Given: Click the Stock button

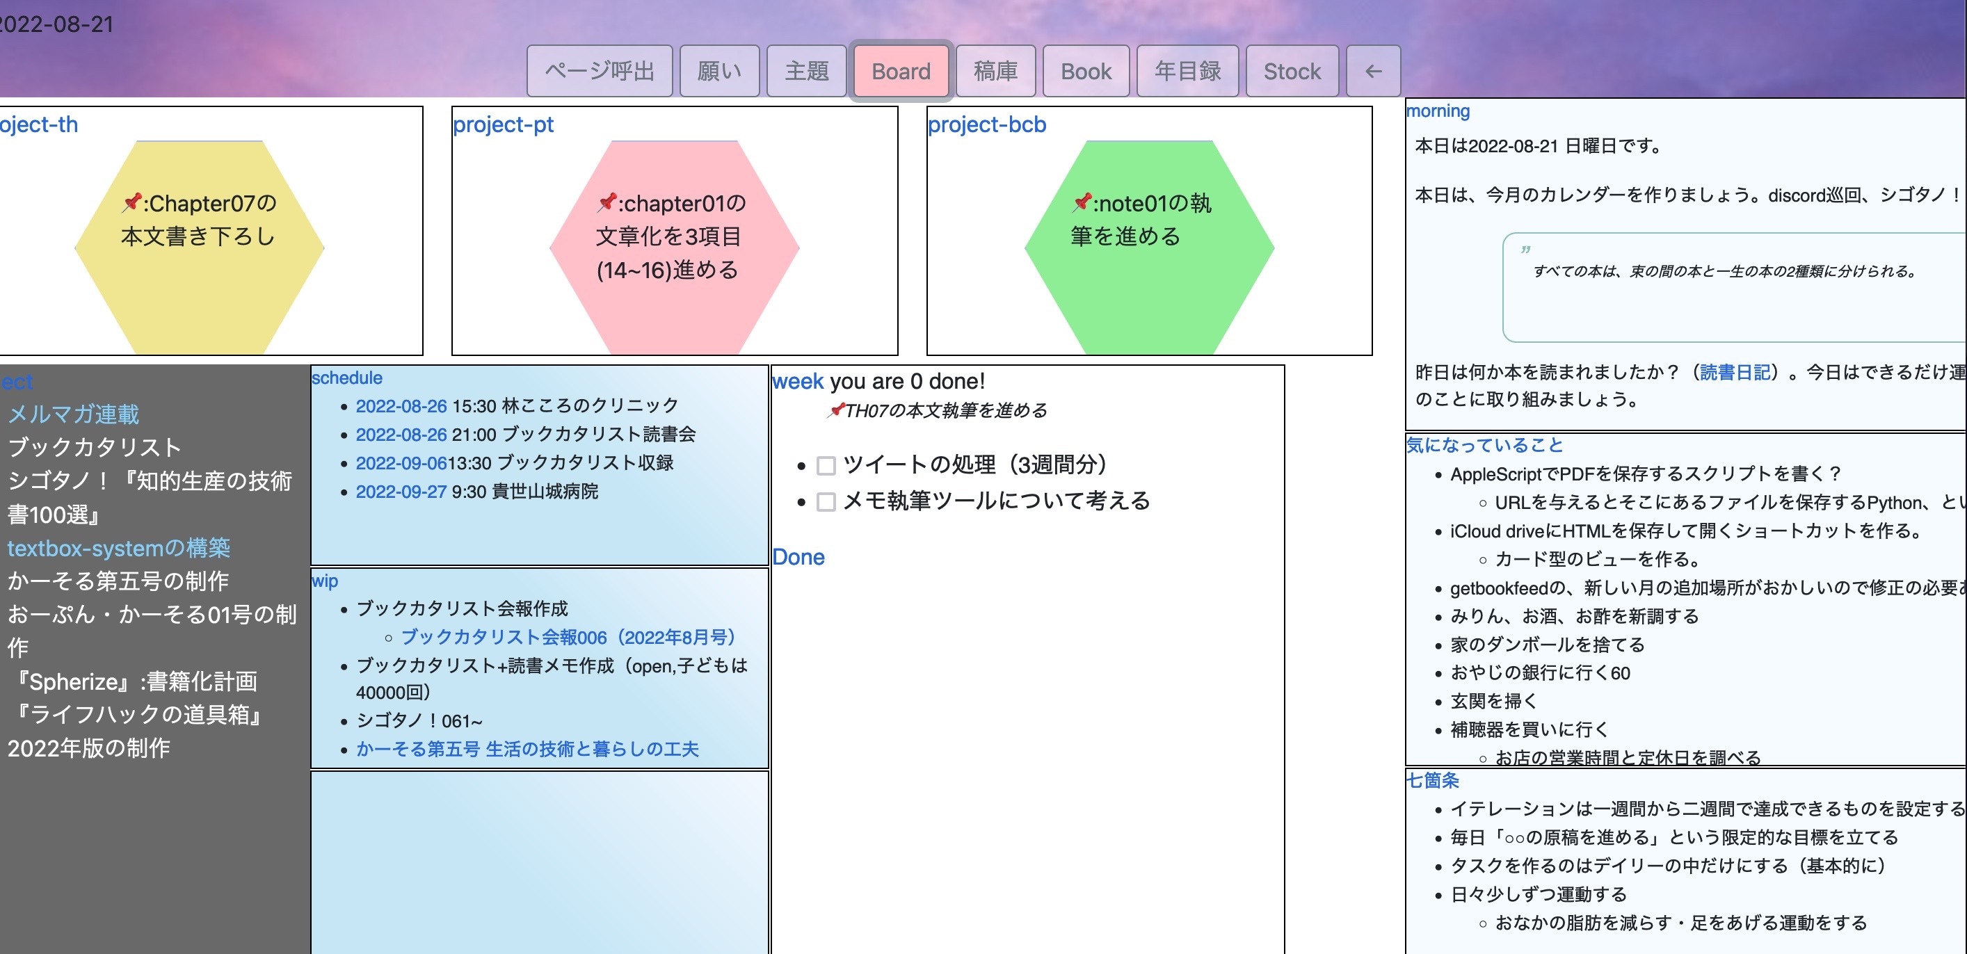Looking at the screenshot, I should tap(1292, 71).
